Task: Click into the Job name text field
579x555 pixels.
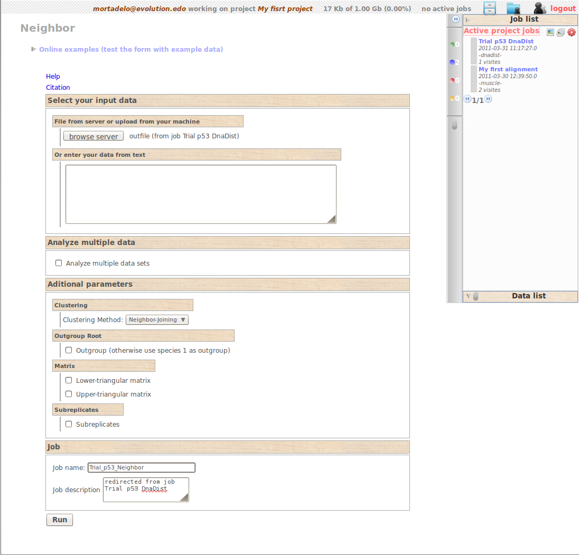Action: [x=141, y=467]
